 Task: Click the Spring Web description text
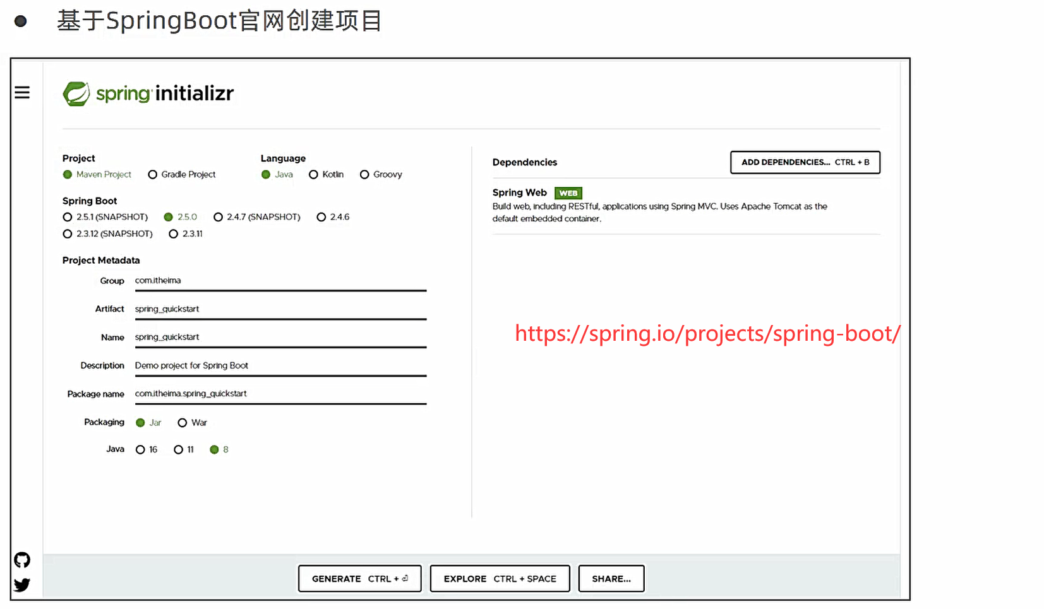coord(660,213)
